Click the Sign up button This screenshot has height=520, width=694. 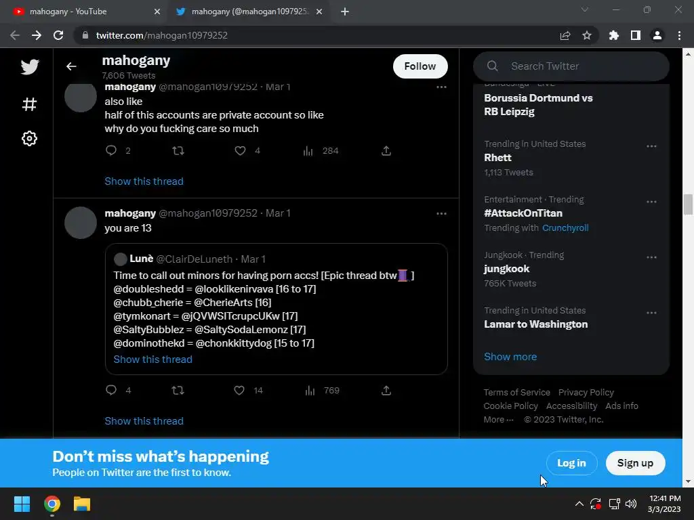pos(635,463)
